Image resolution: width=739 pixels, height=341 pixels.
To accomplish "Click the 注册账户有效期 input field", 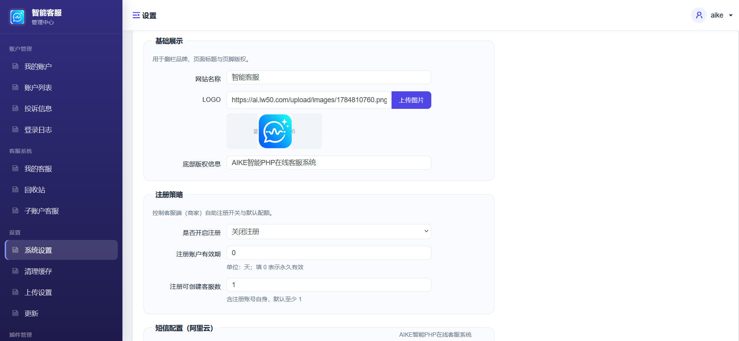I will 329,253.
